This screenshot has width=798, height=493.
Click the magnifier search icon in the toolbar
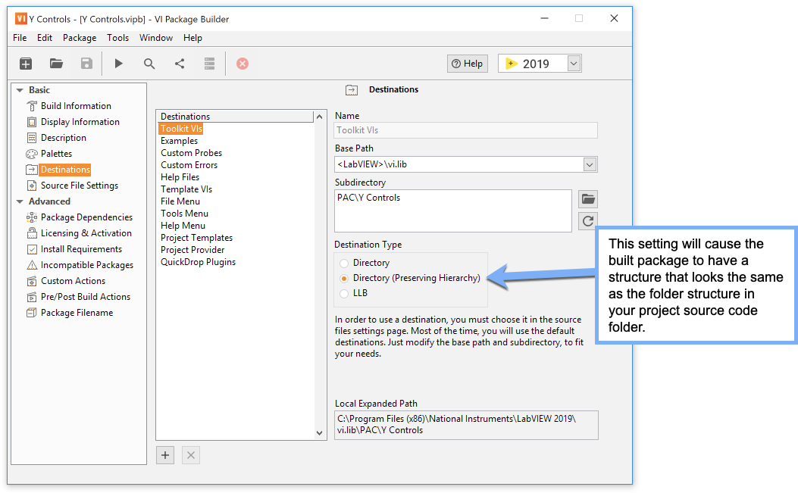[149, 64]
